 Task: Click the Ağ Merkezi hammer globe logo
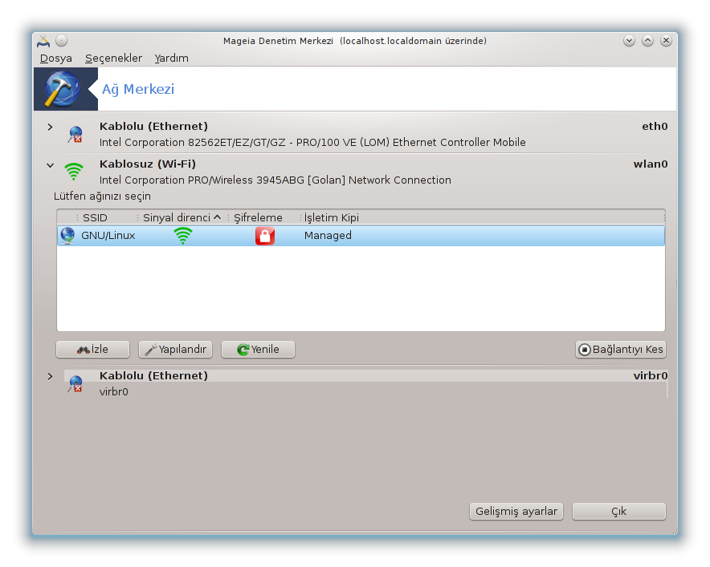62,90
